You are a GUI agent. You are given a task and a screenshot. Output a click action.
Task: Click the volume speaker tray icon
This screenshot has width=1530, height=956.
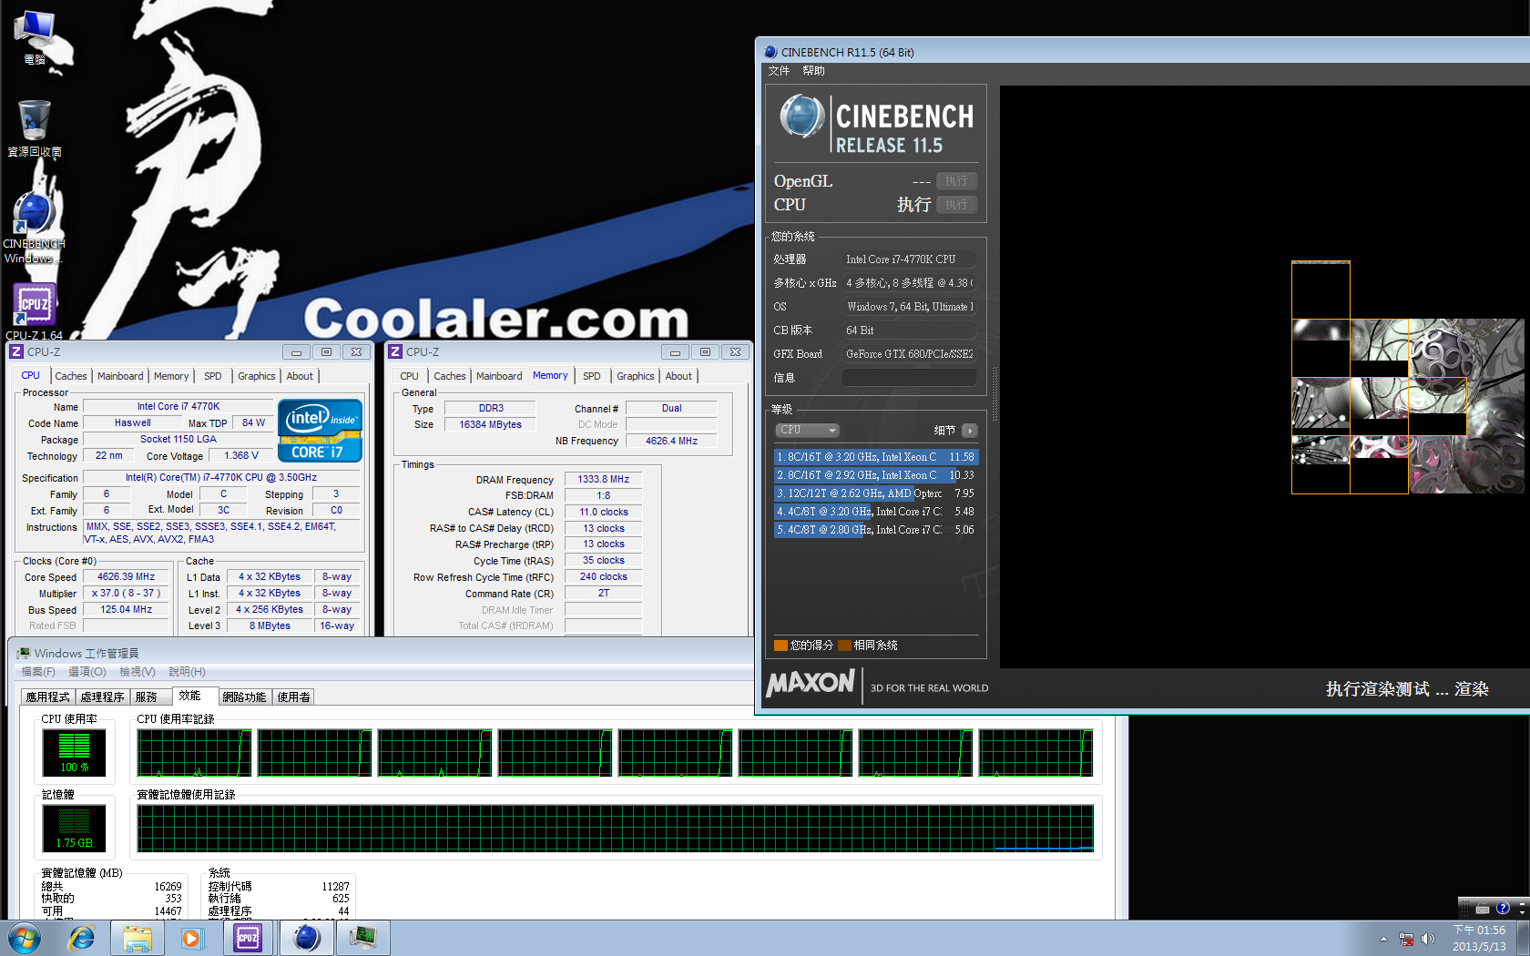[1428, 939]
